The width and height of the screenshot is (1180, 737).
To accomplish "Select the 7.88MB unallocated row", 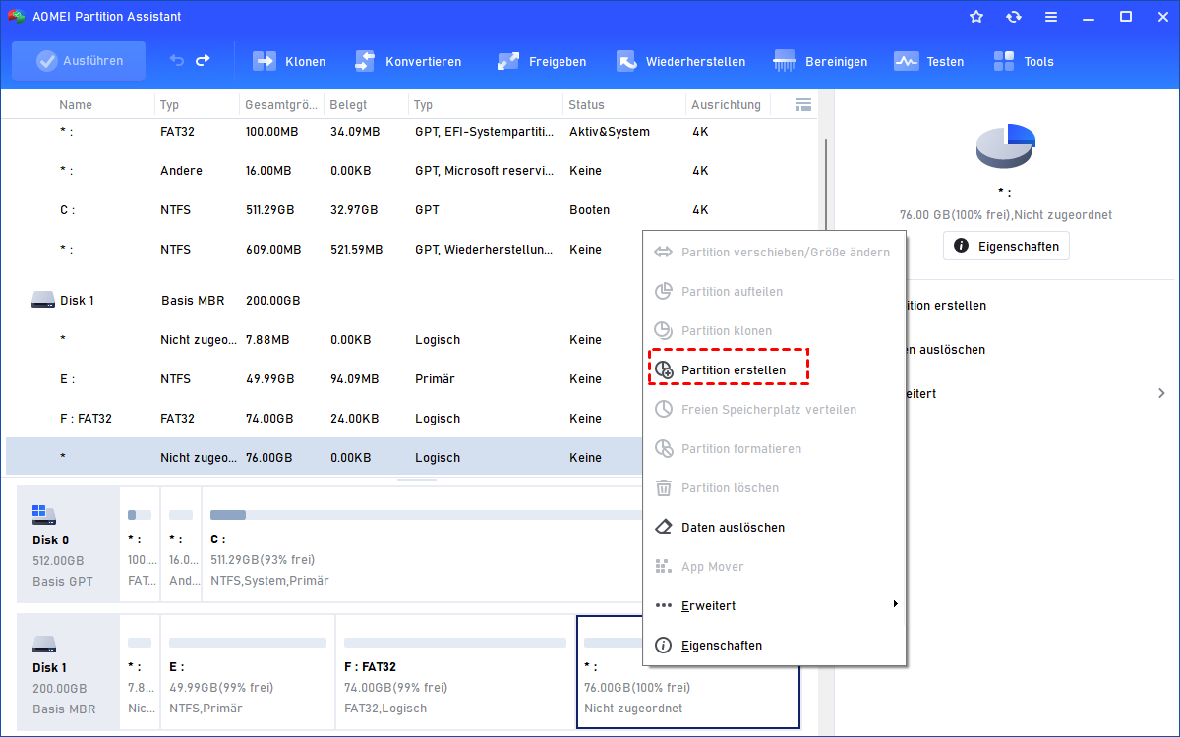I will (x=324, y=340).
